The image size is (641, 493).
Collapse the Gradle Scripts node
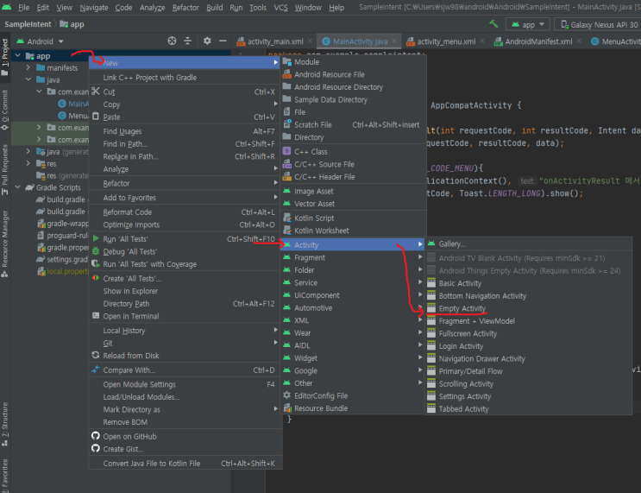[18, 187]
